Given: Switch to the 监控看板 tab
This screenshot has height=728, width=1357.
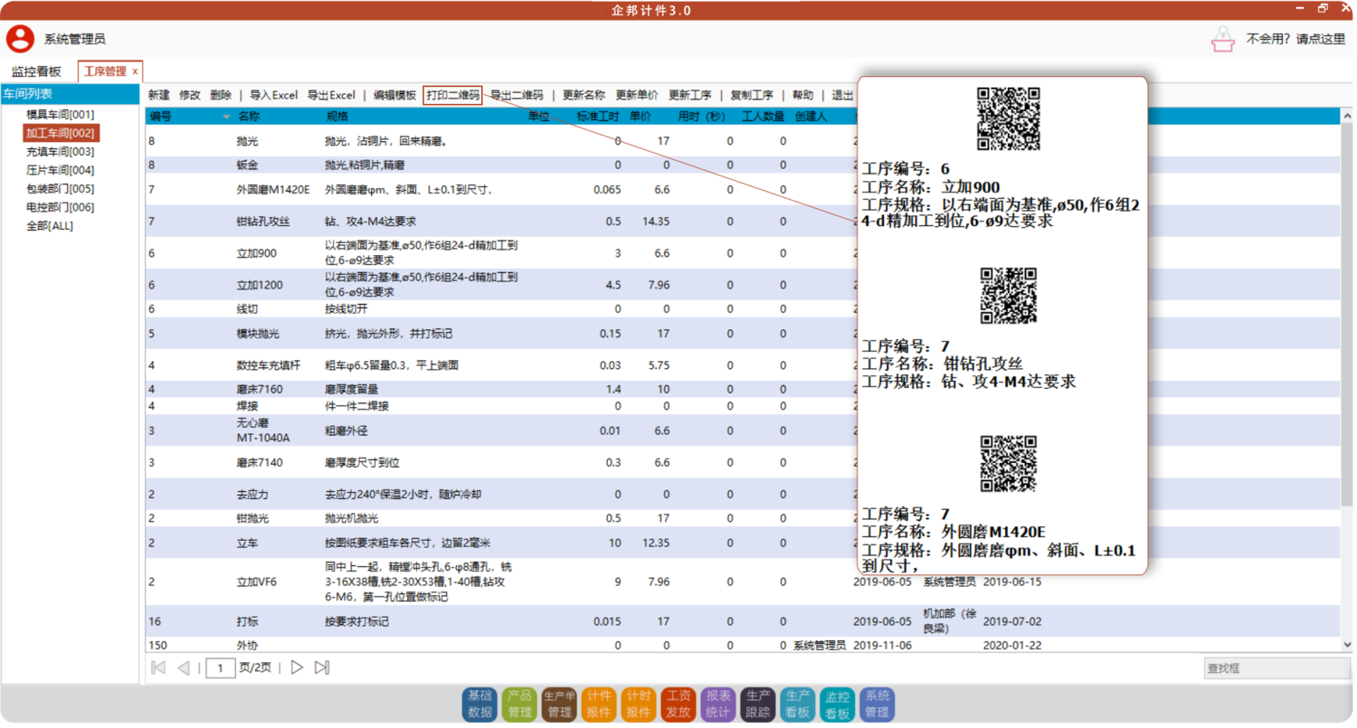Looking at the screenshot, I should click(x=36, y=71).
